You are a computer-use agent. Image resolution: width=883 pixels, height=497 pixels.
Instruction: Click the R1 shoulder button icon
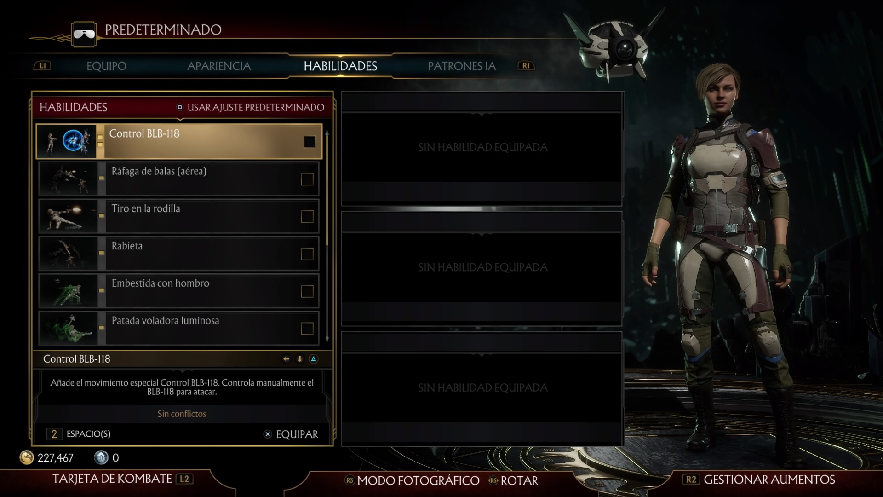[x=526, y=66]
